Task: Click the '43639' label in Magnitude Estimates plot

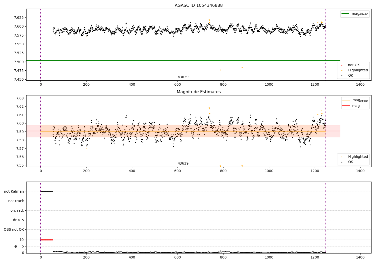Action: pos(183,164)
